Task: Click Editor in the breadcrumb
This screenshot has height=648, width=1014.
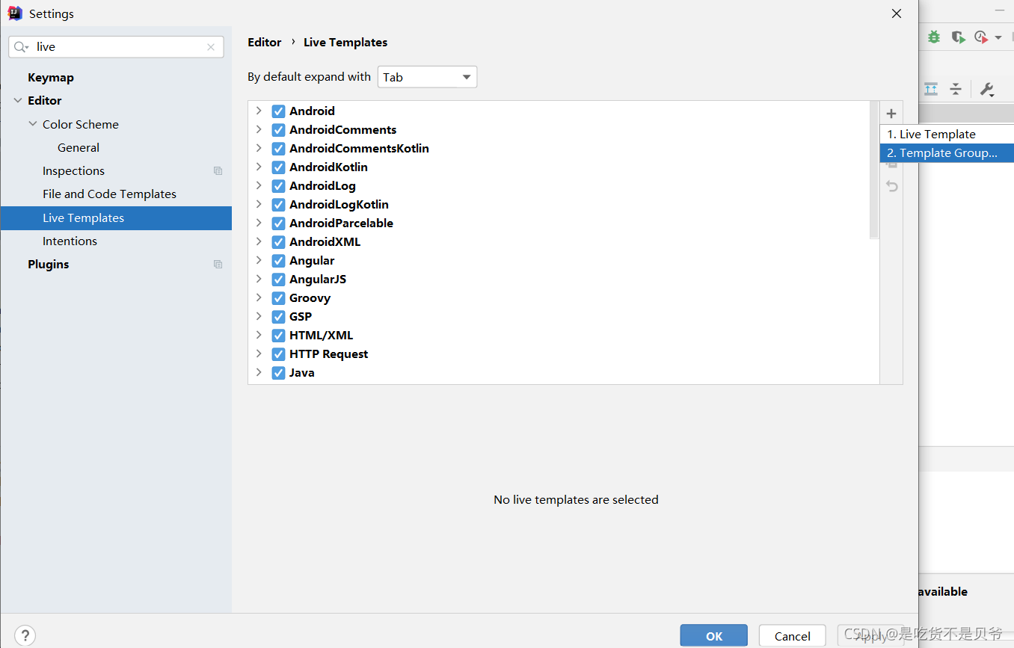Action: coord(265,43)
